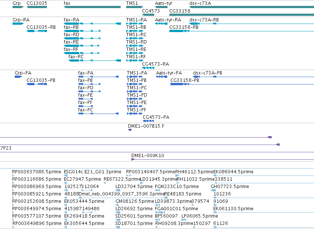This screenshot has height=229, width=314.
Task: Open the SD25601.5prime EST label
Action: (134, 216)
